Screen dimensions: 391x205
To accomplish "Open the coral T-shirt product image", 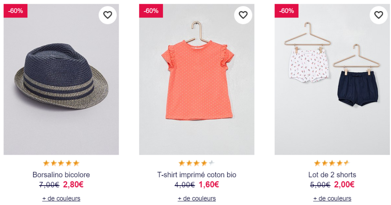I will [x=197, y=82].
